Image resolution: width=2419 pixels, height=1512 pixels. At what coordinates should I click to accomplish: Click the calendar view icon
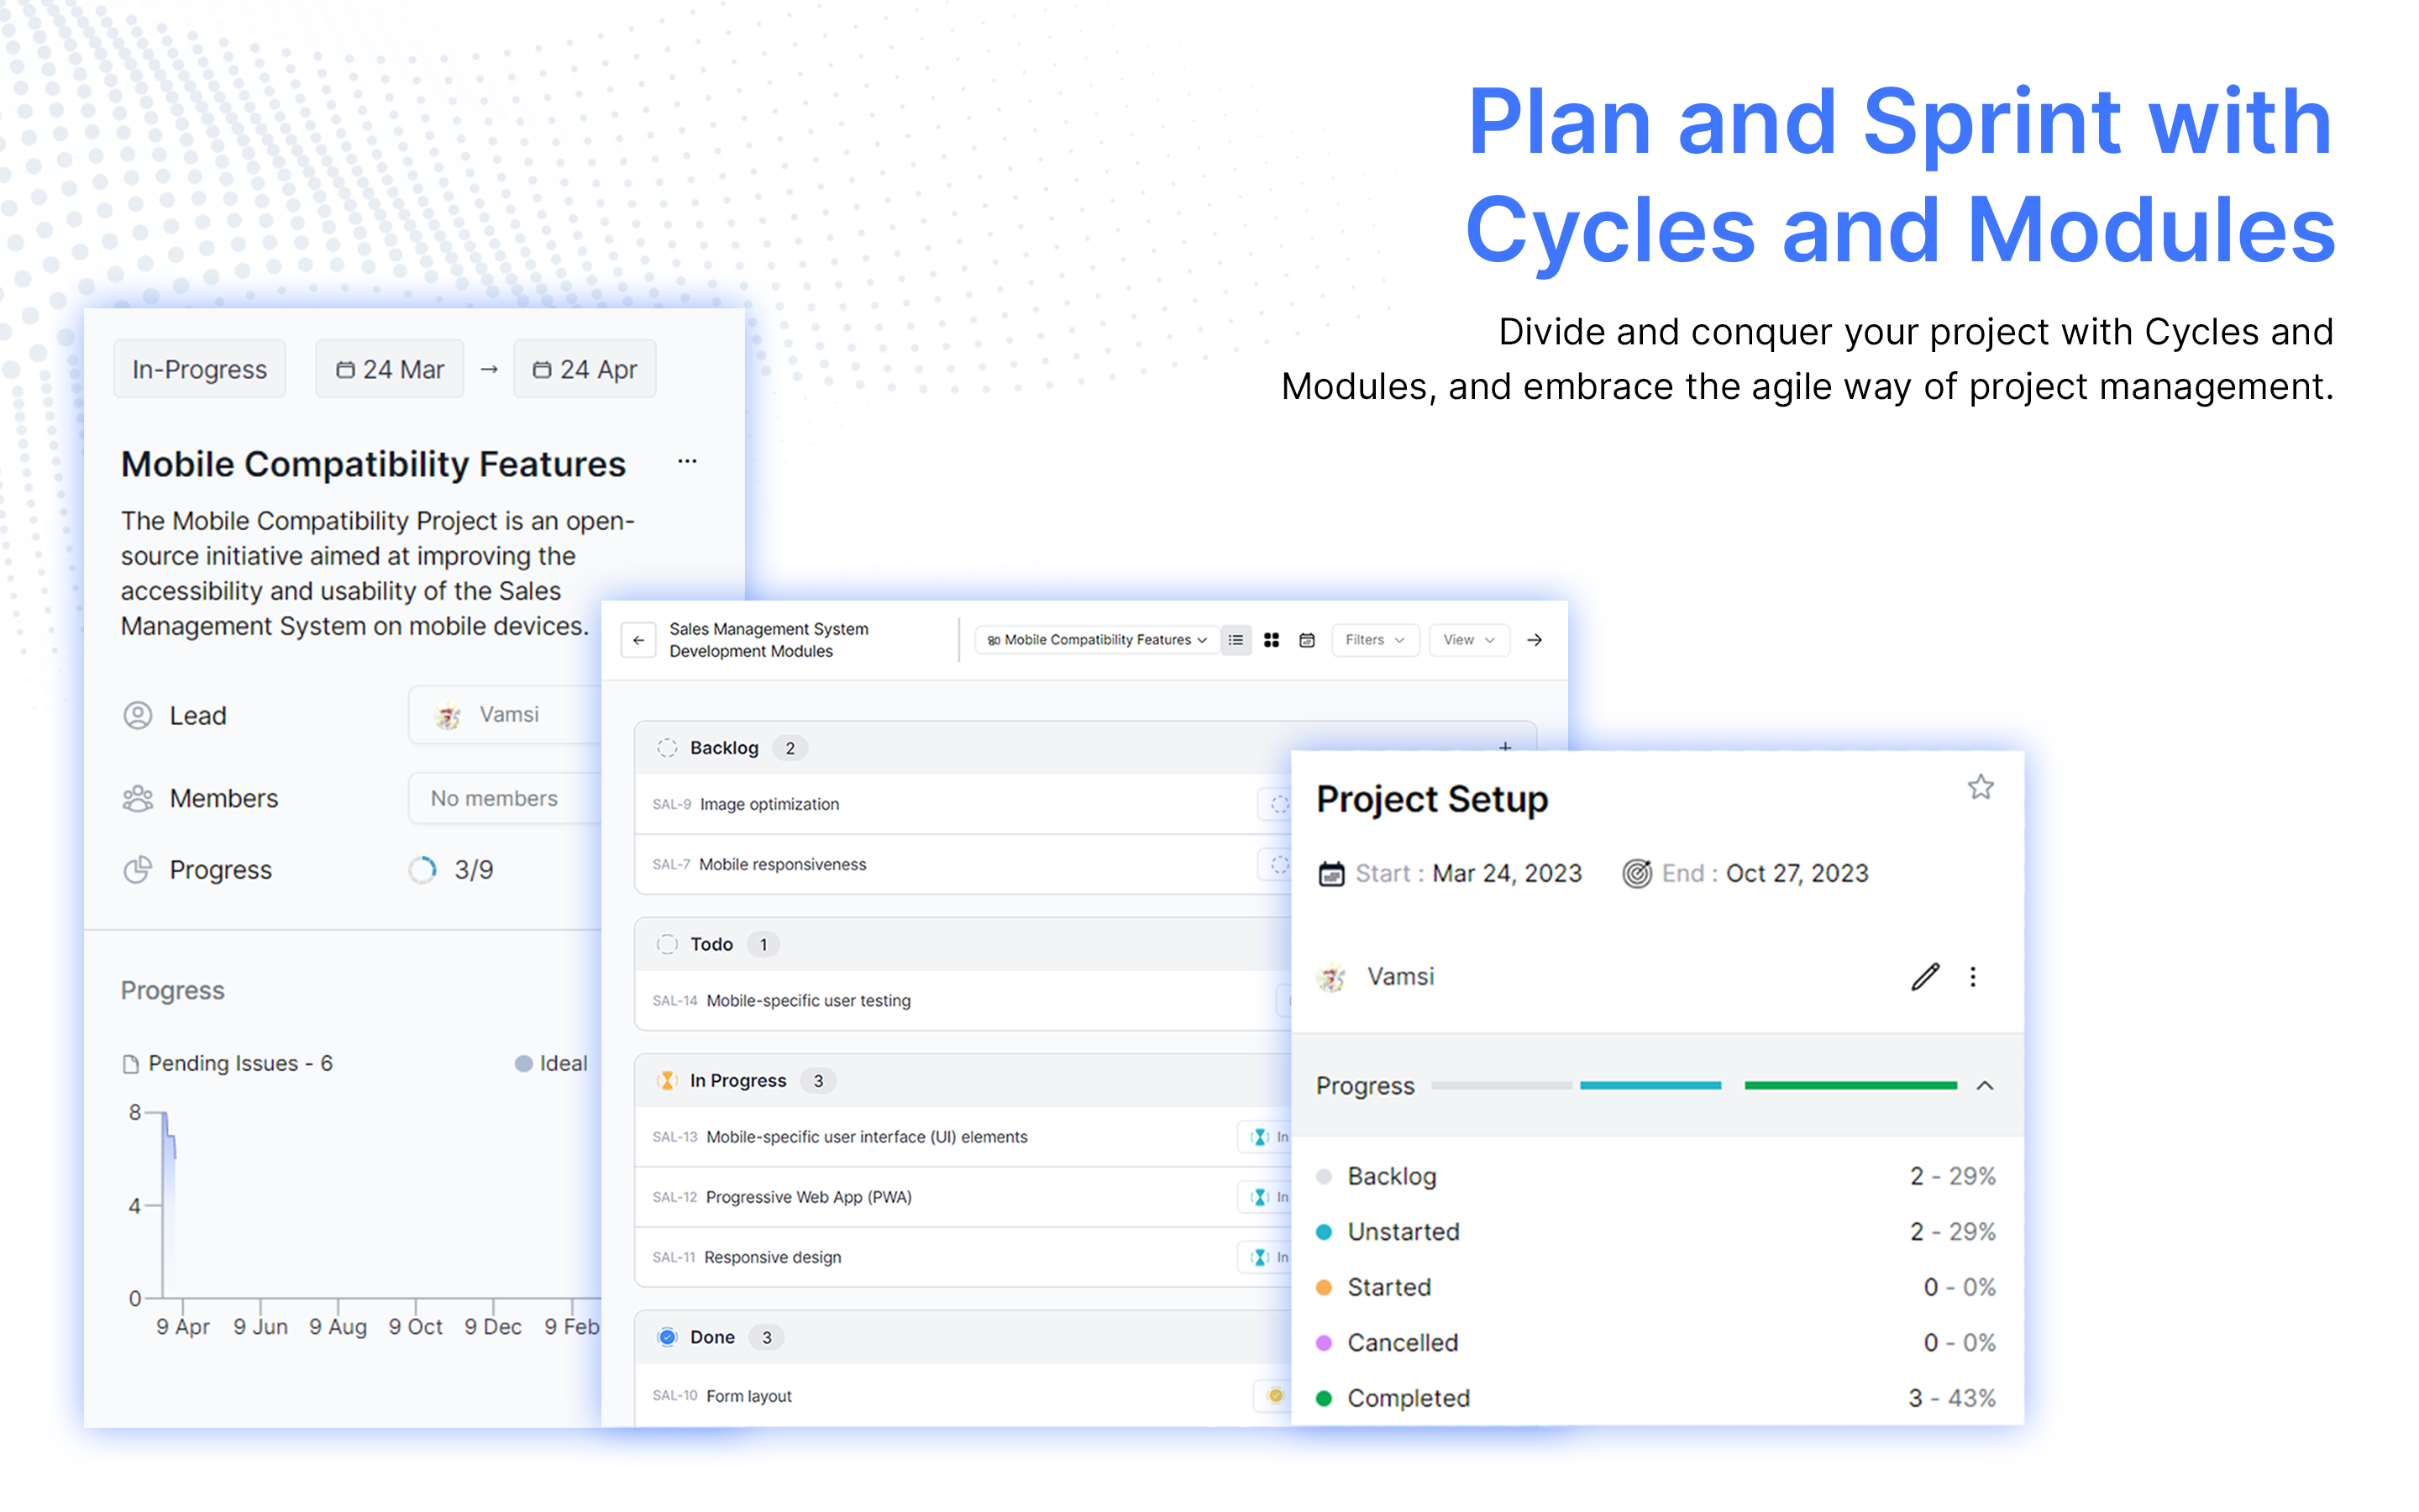(1306, 643)
